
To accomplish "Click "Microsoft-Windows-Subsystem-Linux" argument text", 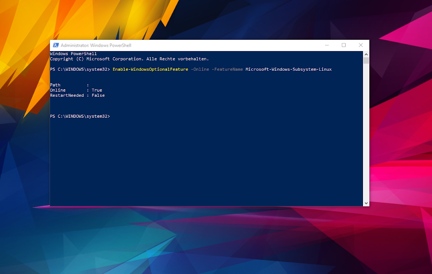I will pyautogui.click(x=288, y=69).
